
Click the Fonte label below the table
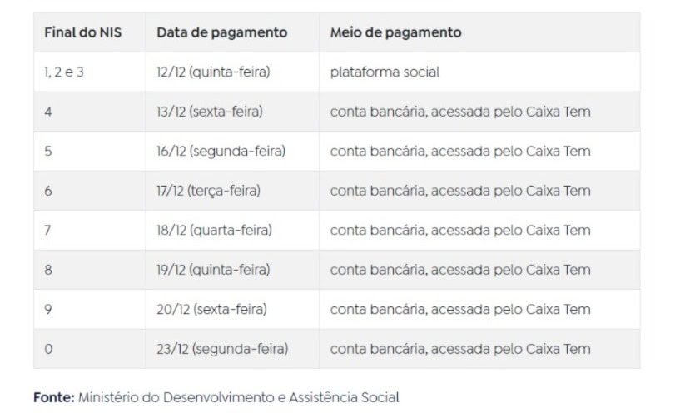coord(54,397)
